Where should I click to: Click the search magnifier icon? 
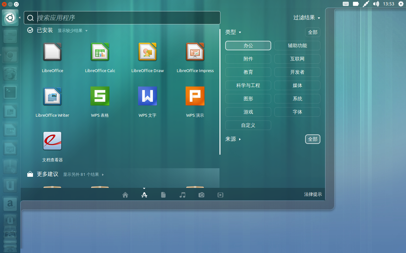click(30, 18)
